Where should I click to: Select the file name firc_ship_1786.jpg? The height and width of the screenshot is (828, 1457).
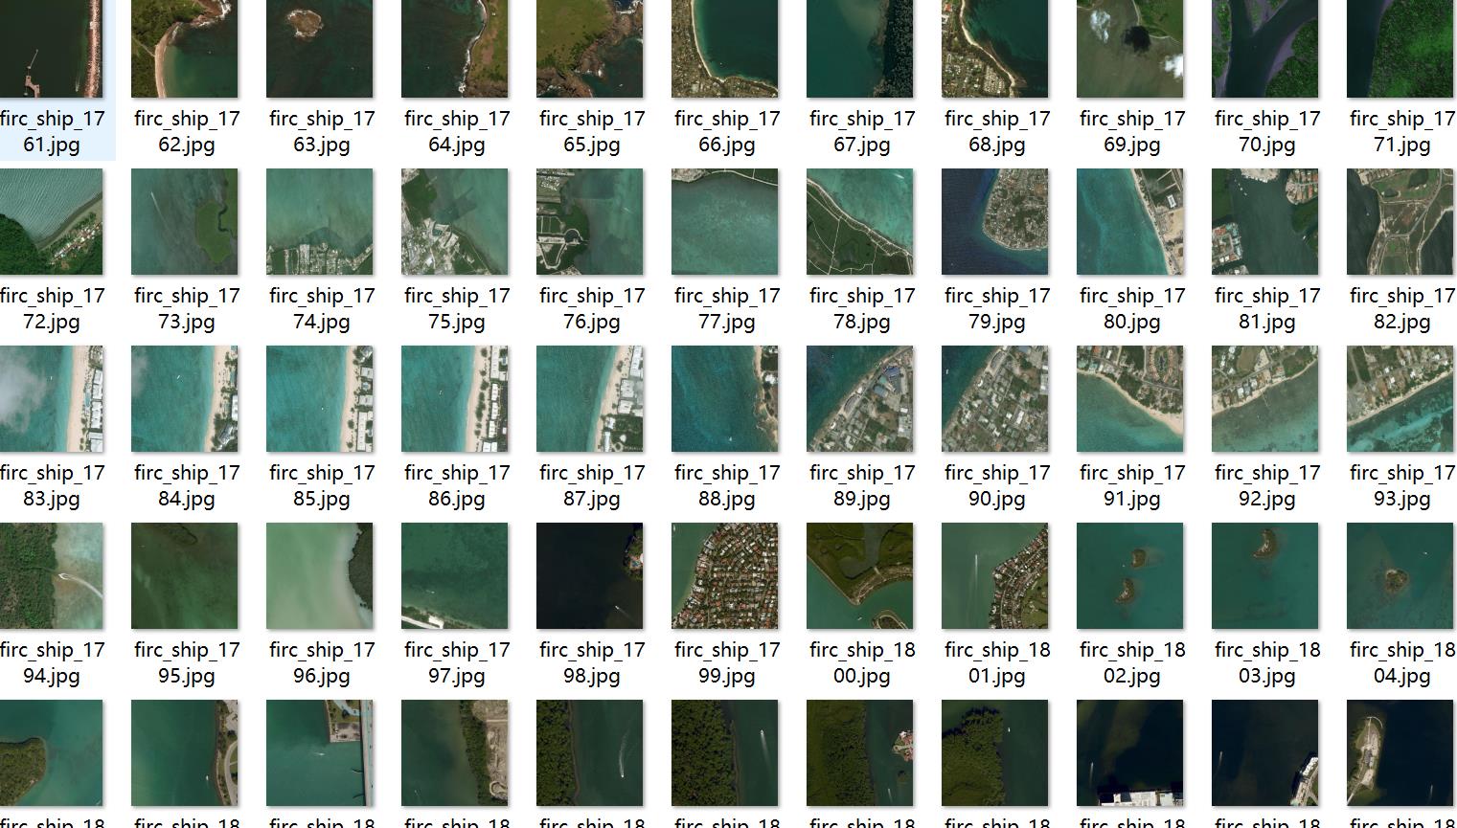point(456,486)
